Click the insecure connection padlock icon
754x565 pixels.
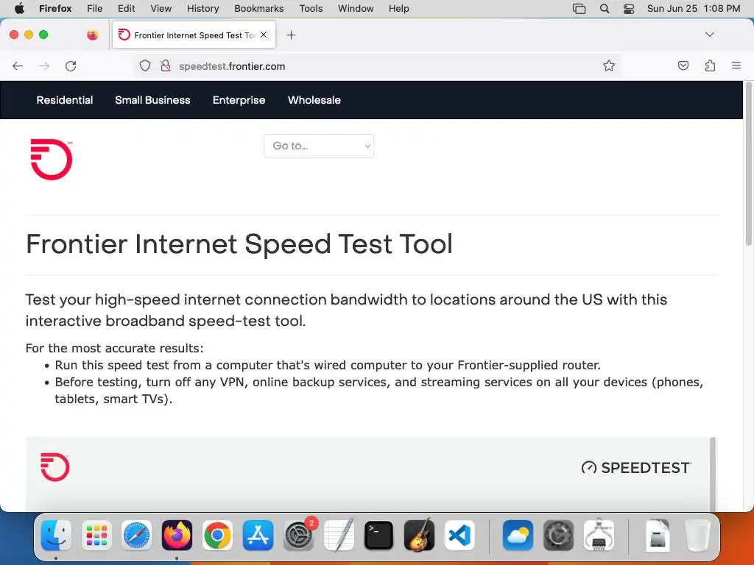pos(166,66)
